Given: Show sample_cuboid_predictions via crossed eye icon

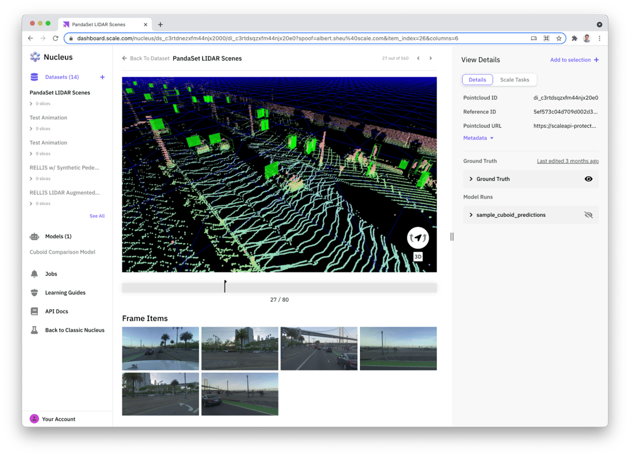Looking at the screenshot, I should (x=588, y=215).
